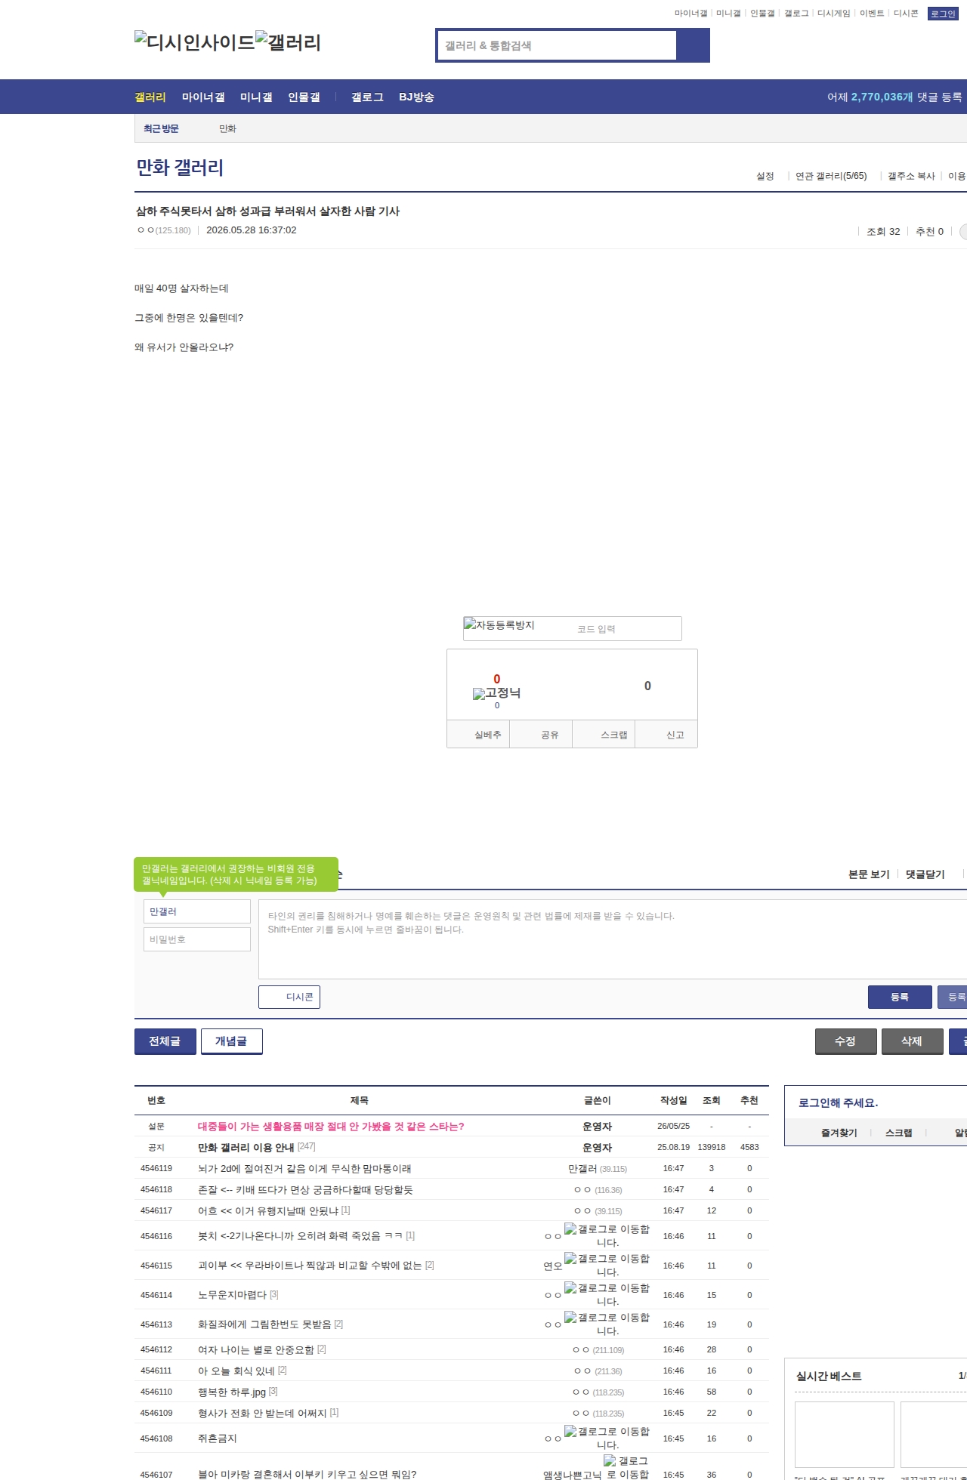Click 로그인 button at top right

click(943, 14)
